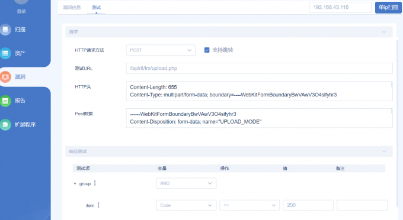Viewport: 403px width, 220px height.
Task: Open the 报告 report sidebar icon
Action: [x=5, y=101]
